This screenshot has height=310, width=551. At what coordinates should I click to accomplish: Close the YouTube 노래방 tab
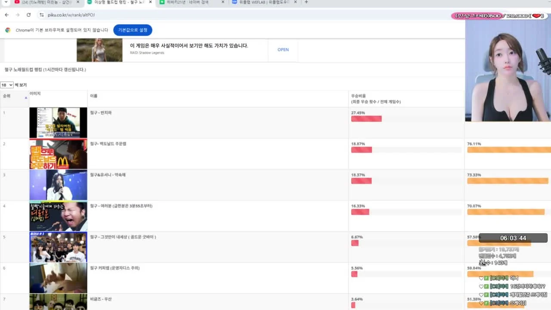coord(78,2)
